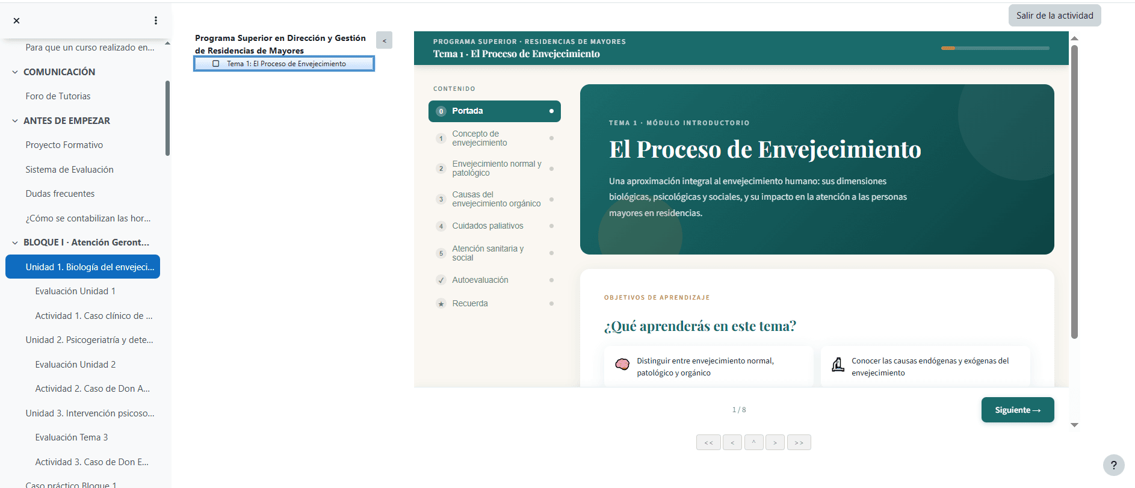Open Portada in the content menu
1135x488 pixels.
[x=495, y=111]
